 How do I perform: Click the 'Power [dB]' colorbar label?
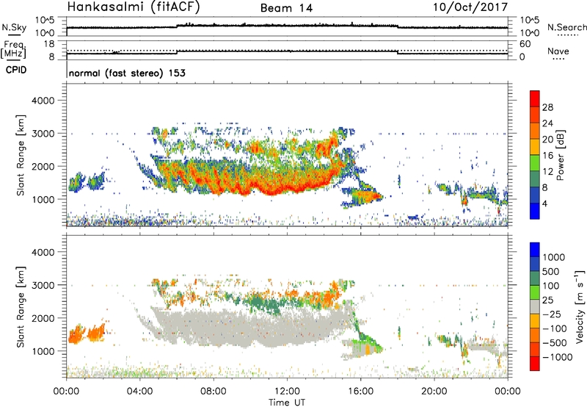coord(560,155)
